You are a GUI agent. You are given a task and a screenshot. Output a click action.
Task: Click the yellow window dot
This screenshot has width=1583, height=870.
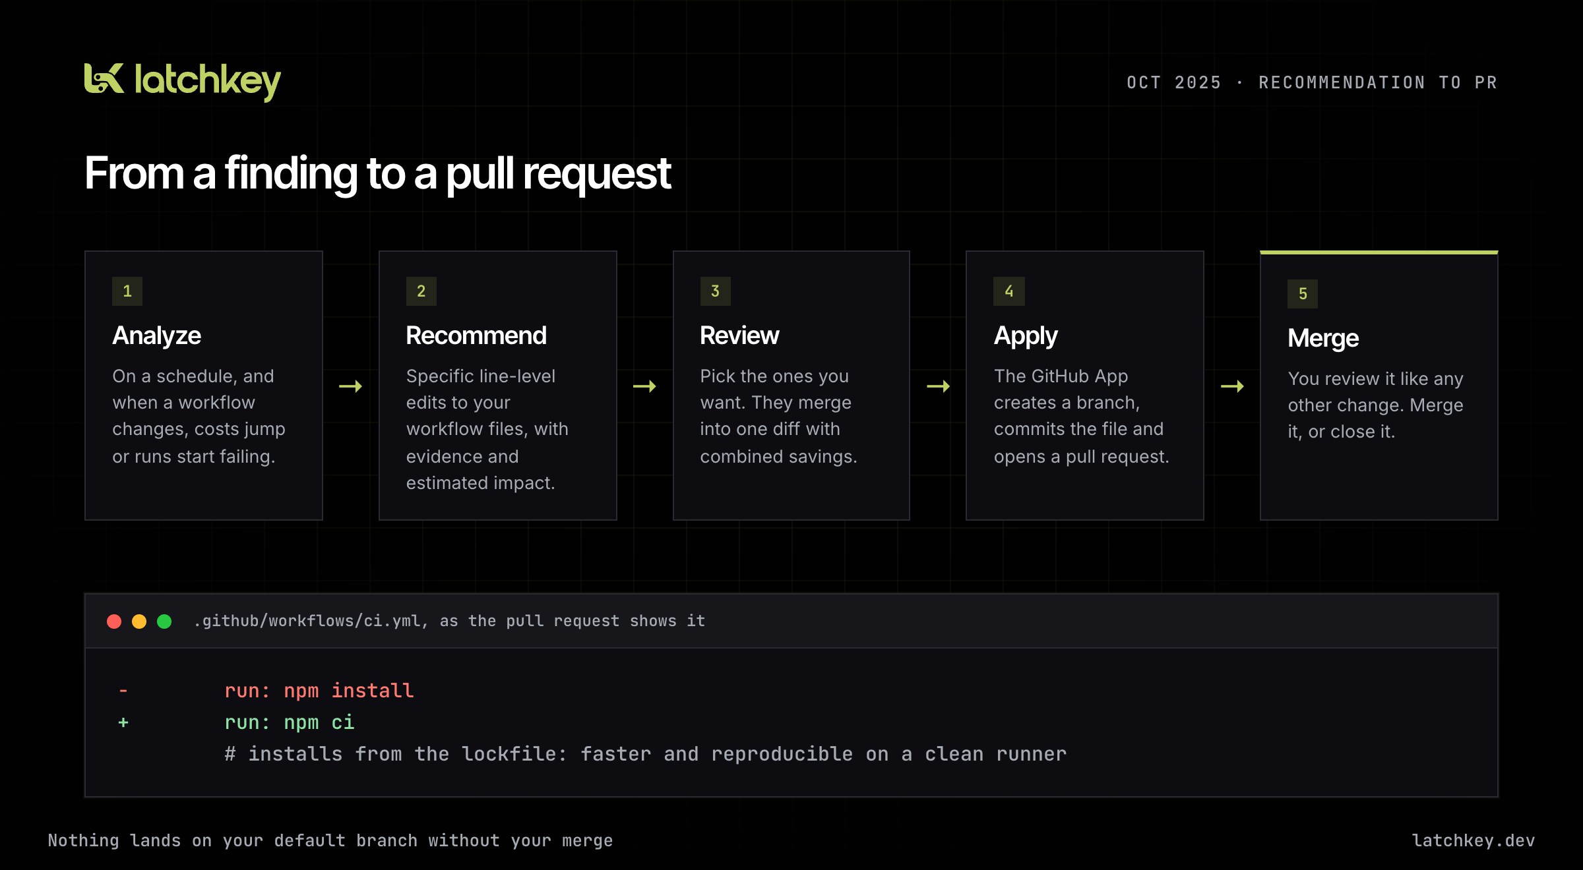[x=139, y=622]
